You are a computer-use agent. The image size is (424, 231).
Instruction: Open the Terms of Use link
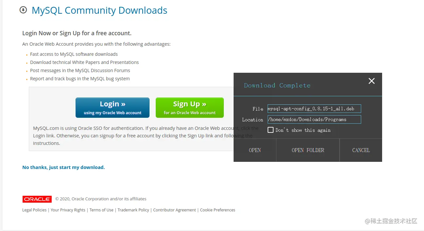click(101, 210)
